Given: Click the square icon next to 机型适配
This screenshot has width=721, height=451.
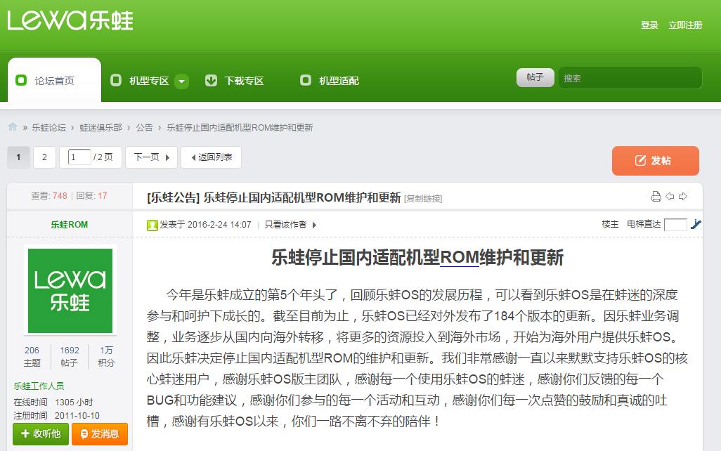Looking at the screenshot, I should pos(306,80).
